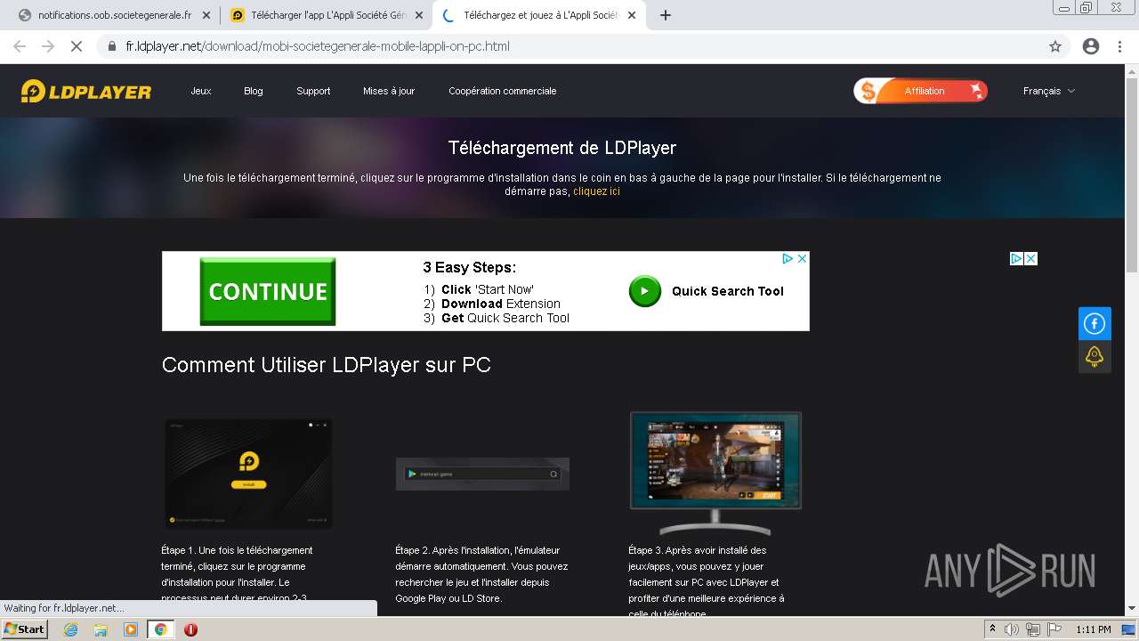
Task: Click the red Opera-like taskbar icon
Action: (x=190, y=629)
